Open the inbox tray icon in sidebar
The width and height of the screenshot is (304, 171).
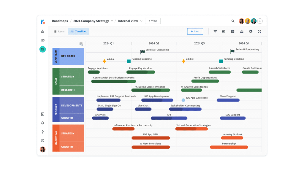43,31
